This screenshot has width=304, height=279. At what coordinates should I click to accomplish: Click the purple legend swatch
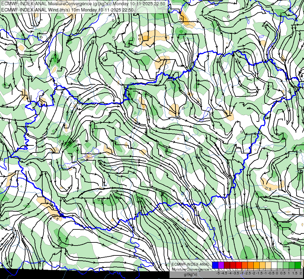tap(221, 265)
